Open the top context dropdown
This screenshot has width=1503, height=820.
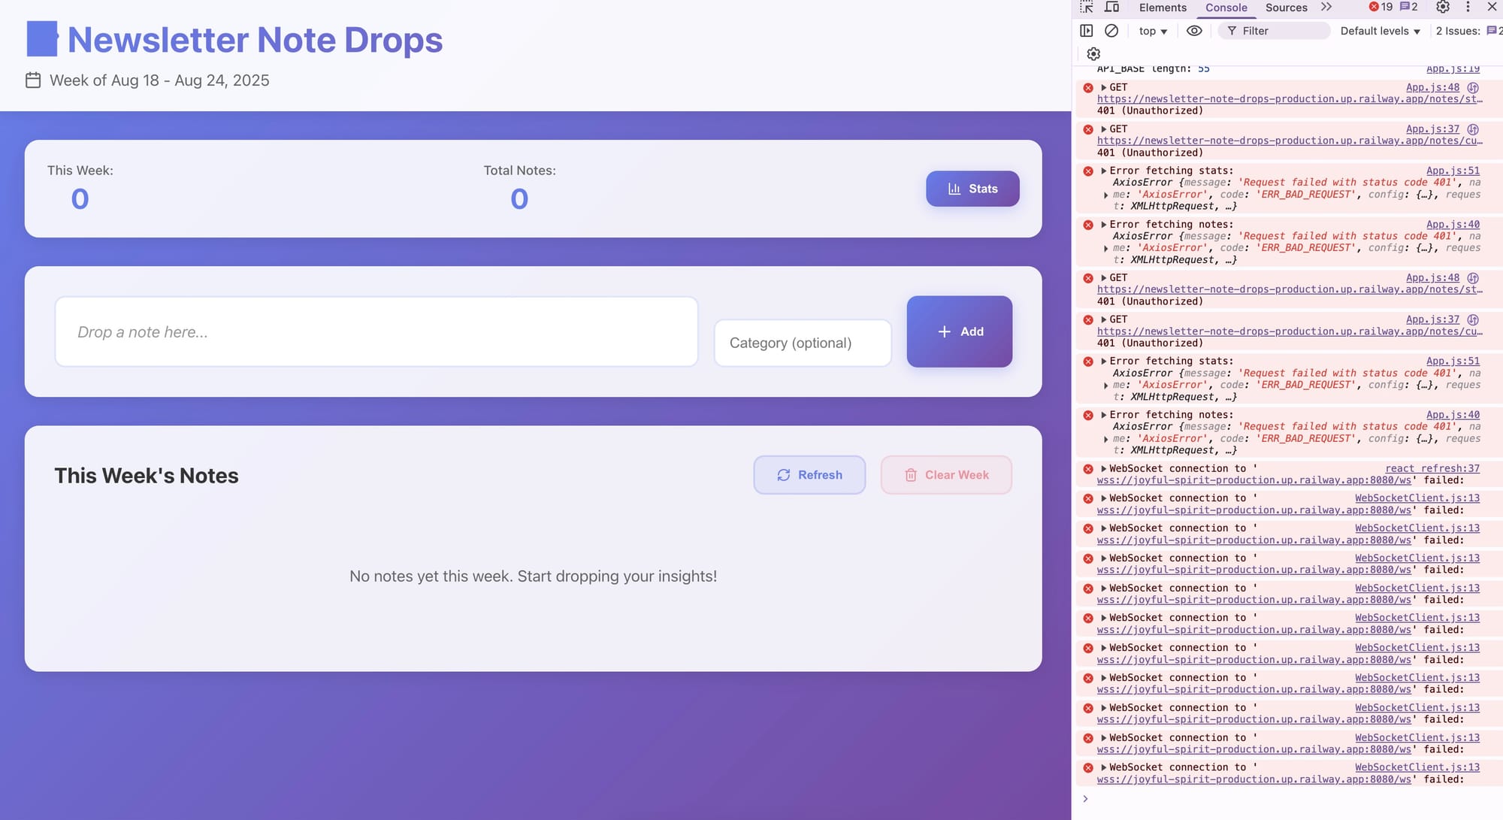(1153, 31)
